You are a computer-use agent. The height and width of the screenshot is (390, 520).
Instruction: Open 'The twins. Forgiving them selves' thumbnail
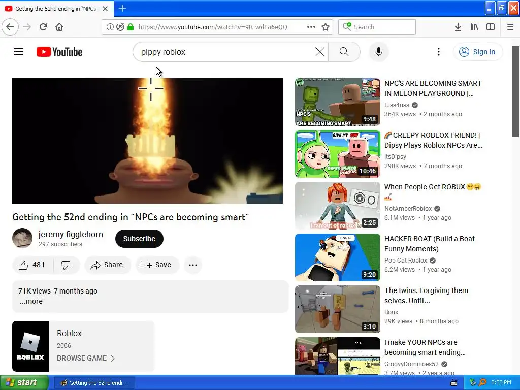click(x=338, y=309)
